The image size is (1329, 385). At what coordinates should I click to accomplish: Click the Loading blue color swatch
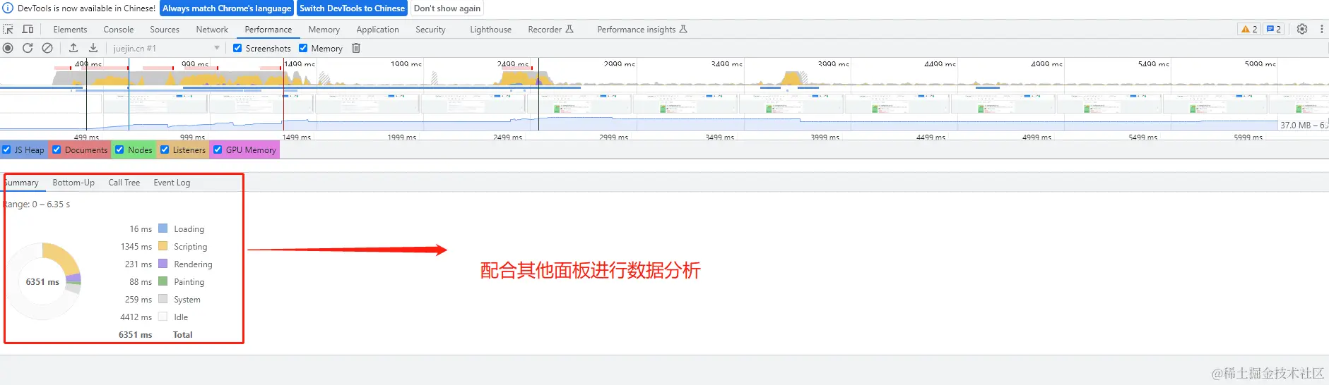point(163,228)
